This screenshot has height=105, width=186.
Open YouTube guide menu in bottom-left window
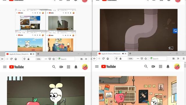click(5, 67)
